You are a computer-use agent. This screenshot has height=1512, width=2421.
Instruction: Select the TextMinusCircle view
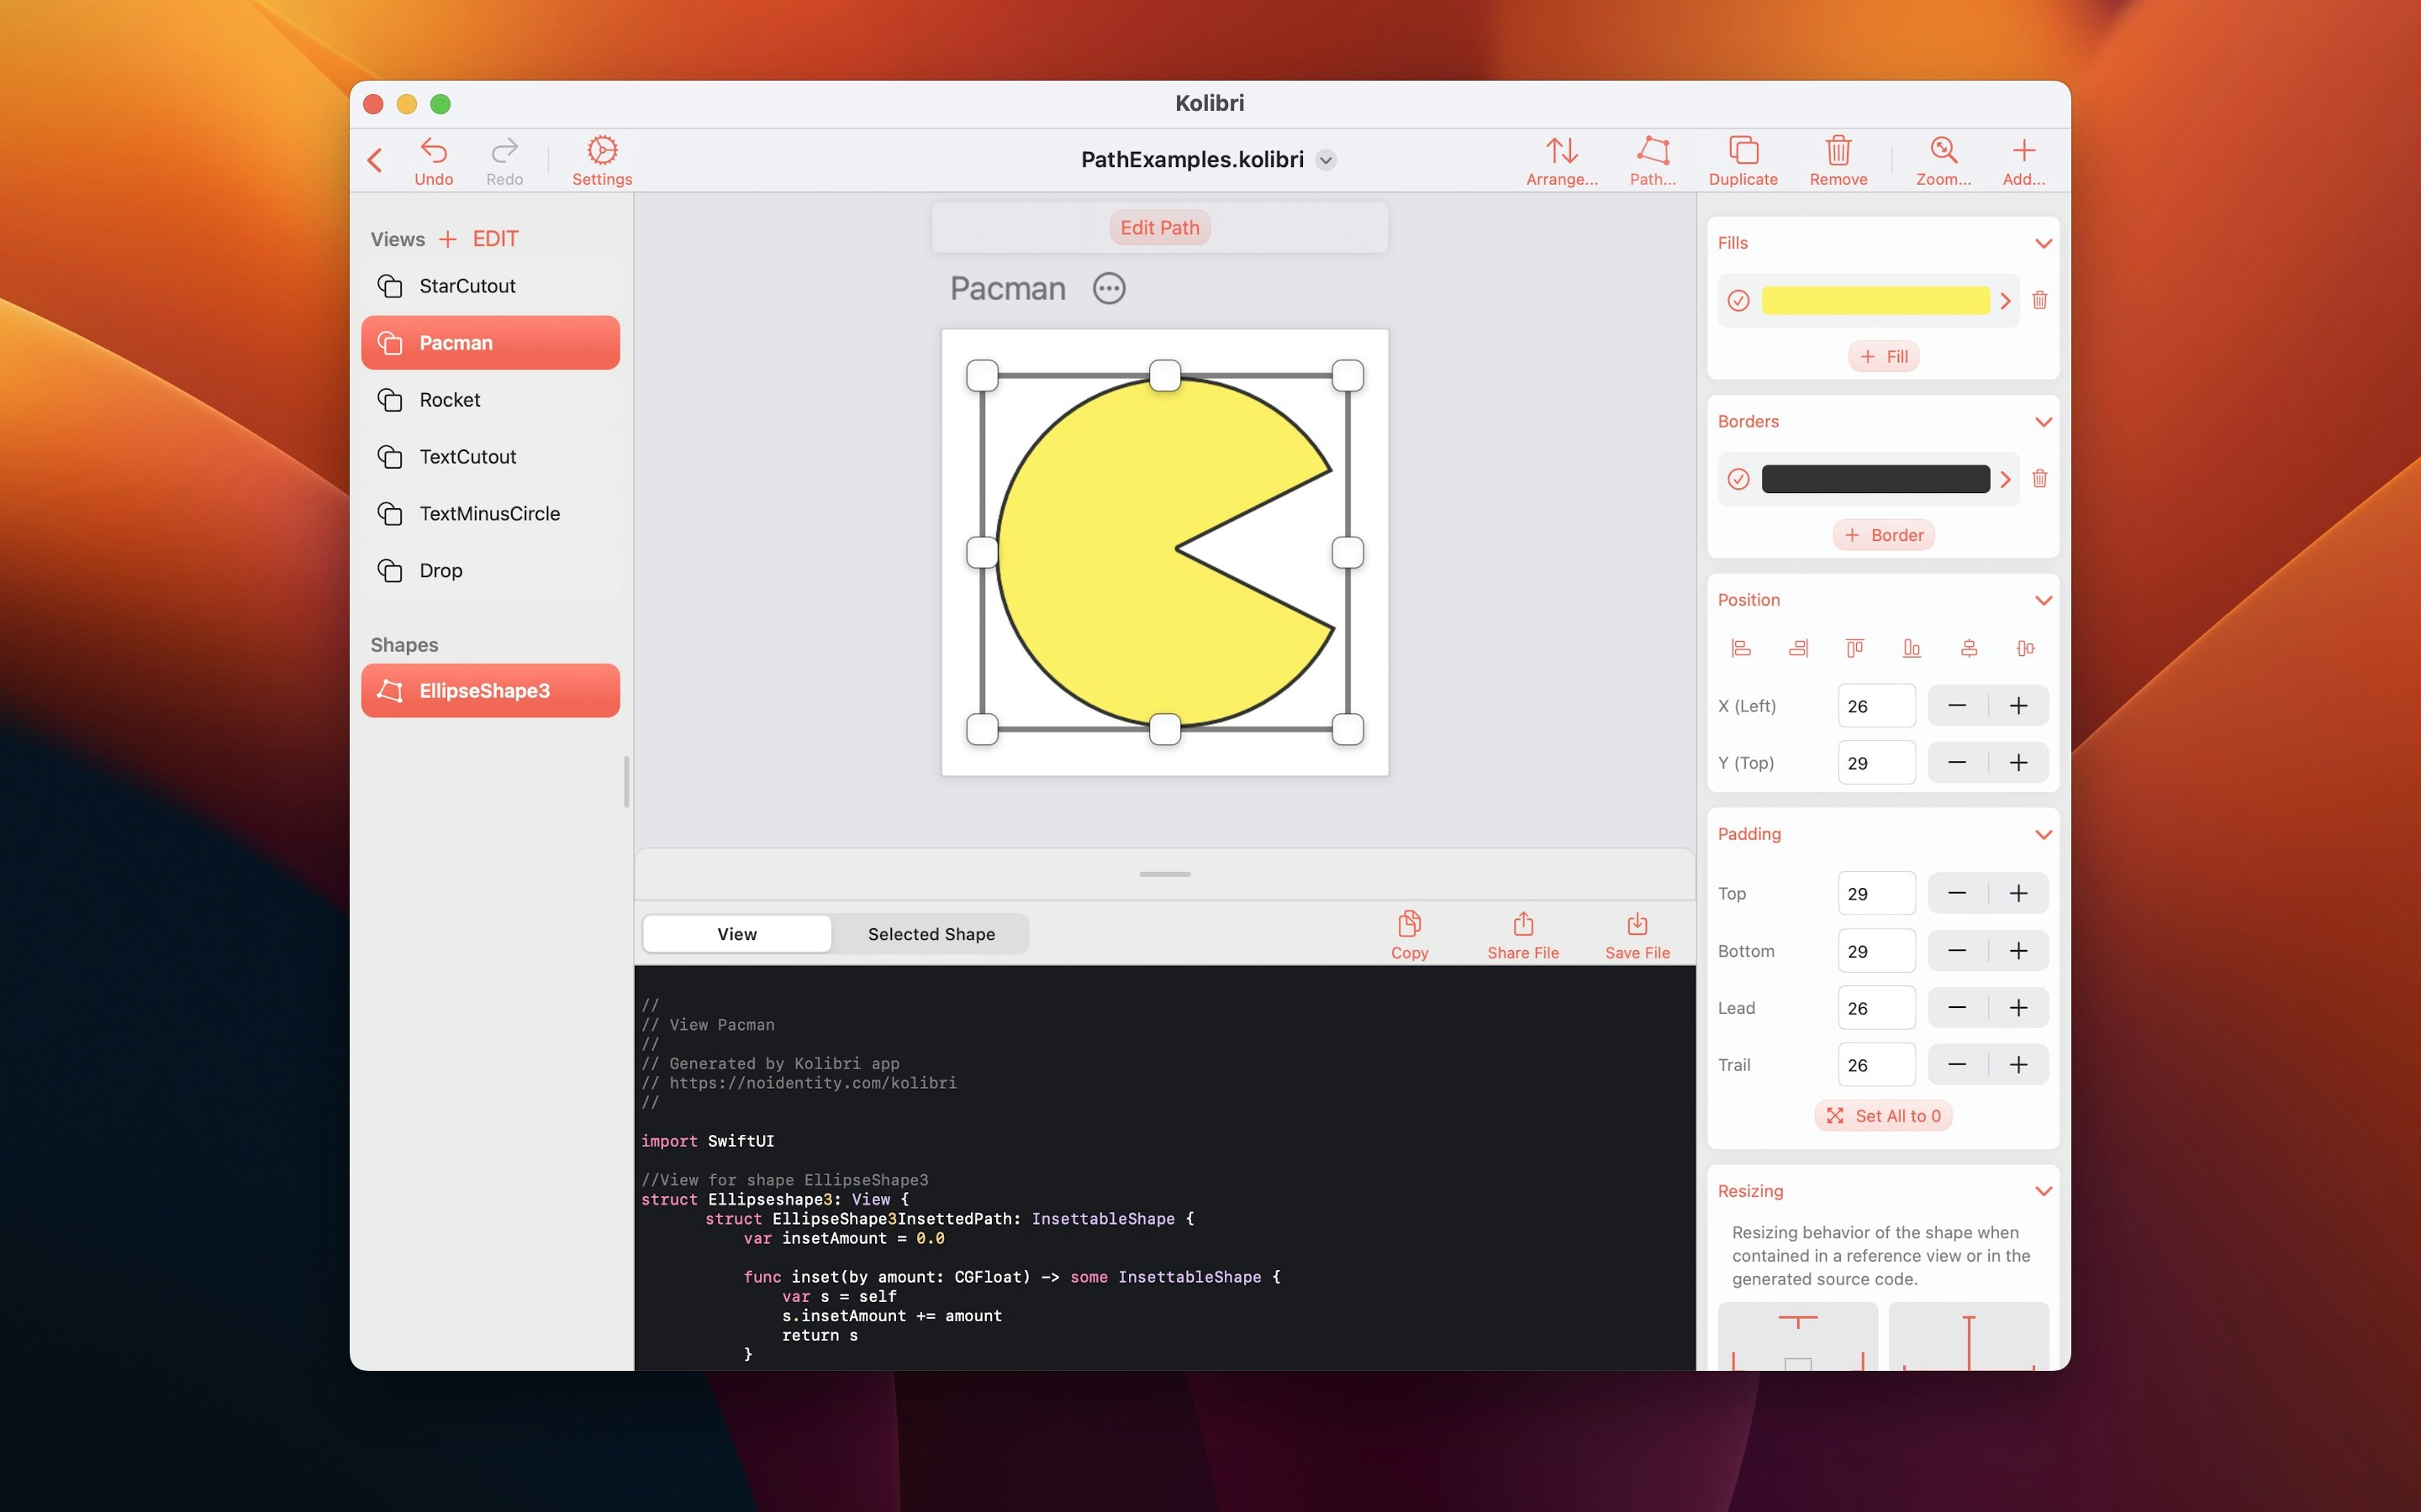coord(490,514)
